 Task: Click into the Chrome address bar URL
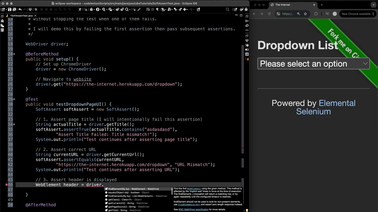click(x=288, y=14)
